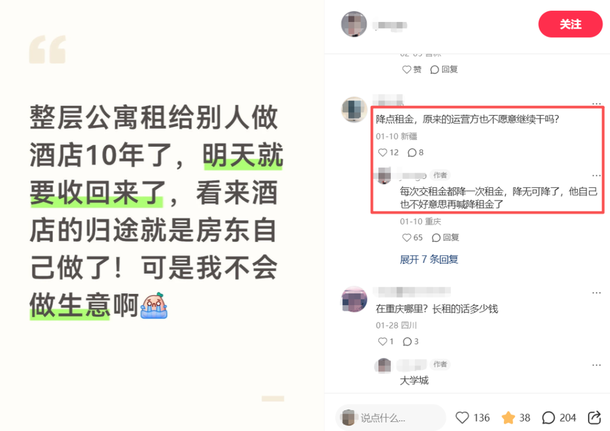The height and width of the screenshot is (431, 610).
Task: Like the author reply with 65 hearts
Action: tap(406, 238)
